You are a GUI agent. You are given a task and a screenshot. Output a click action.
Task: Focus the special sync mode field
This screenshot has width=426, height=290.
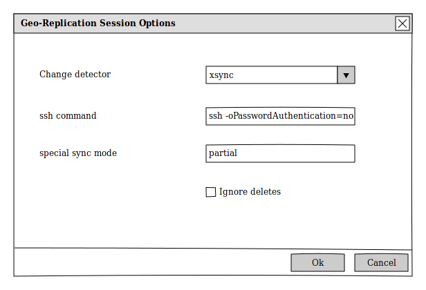point(280,153)
